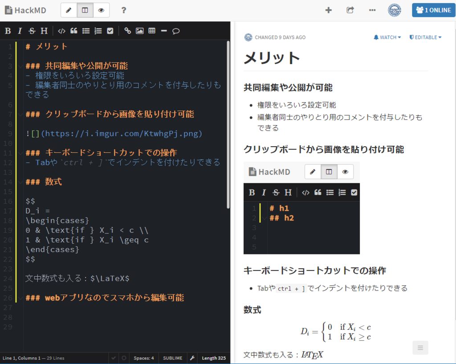This screenshot has width=456, height=364.
Task: Switch to edit-only mode pencil button
Action: [69, 11]
